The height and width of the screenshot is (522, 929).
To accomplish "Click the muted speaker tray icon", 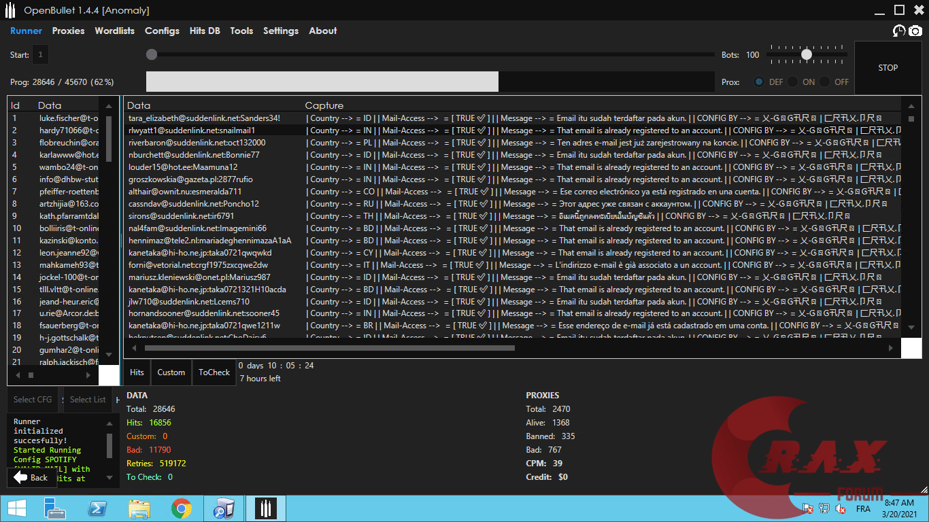I will 841,508.
